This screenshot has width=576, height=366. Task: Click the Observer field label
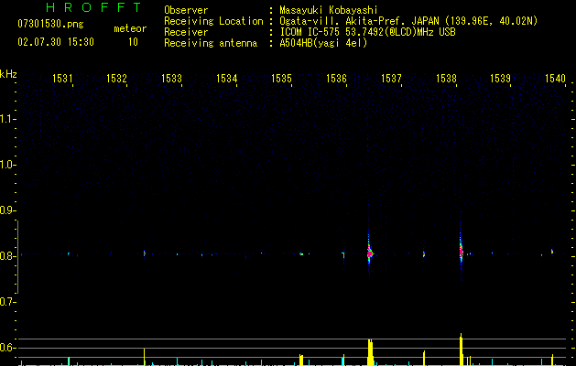pos(186,10)
